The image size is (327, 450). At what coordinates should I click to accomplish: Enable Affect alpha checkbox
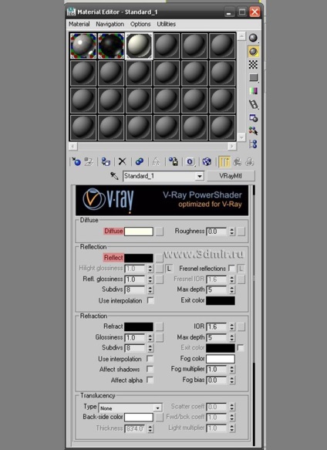150,380
